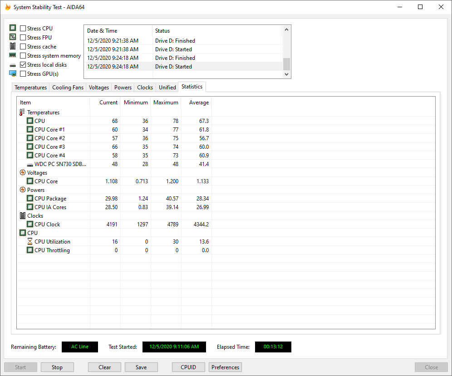Open the CPUID panel
This screenshot has height=376, width=452.
point(188,367)
